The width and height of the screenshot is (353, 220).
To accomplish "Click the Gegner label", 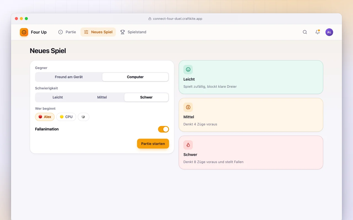I will [x=41, y=68].
